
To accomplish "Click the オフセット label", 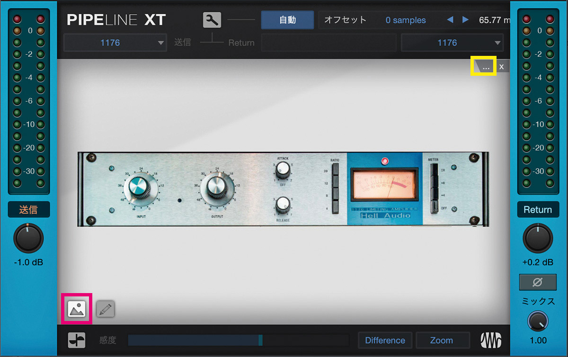I will [345, 20].
